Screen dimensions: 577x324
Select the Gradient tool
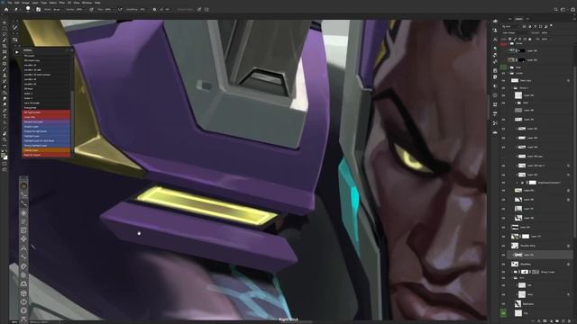tap(5, 93)
